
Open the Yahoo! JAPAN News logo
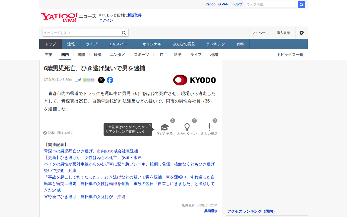point(68,17)
